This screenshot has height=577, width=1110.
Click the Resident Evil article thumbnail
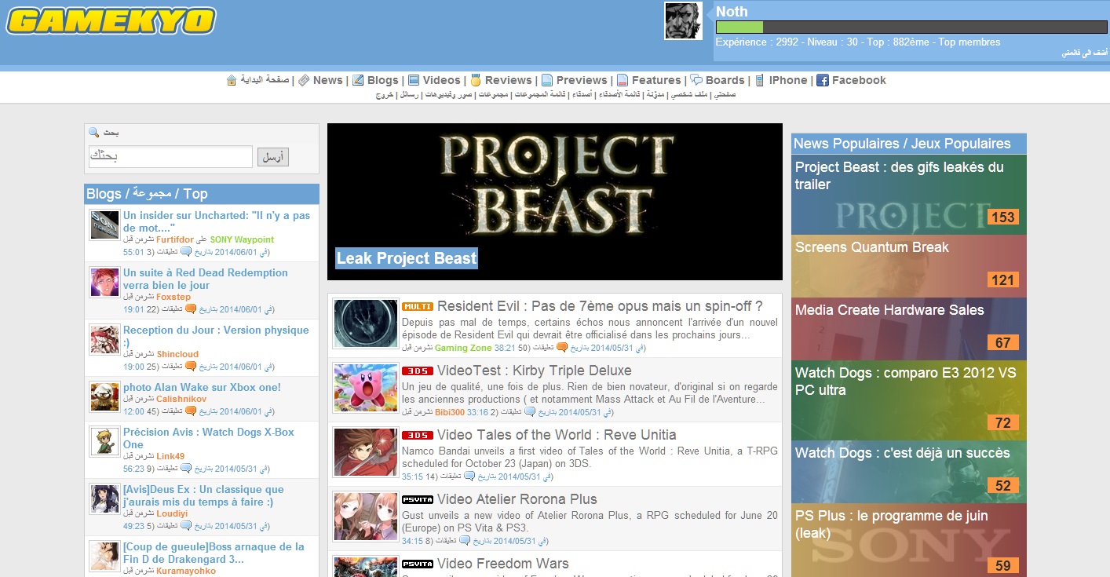click(366, 323)
